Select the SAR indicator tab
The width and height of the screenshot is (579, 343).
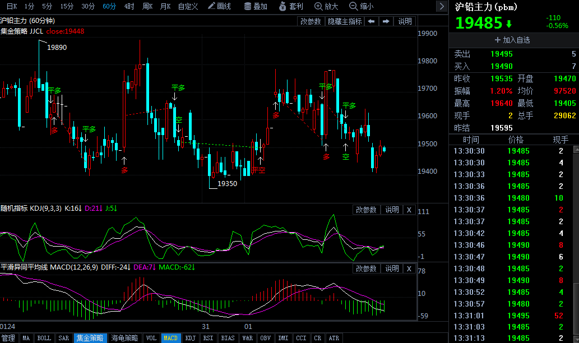(63, 338)
